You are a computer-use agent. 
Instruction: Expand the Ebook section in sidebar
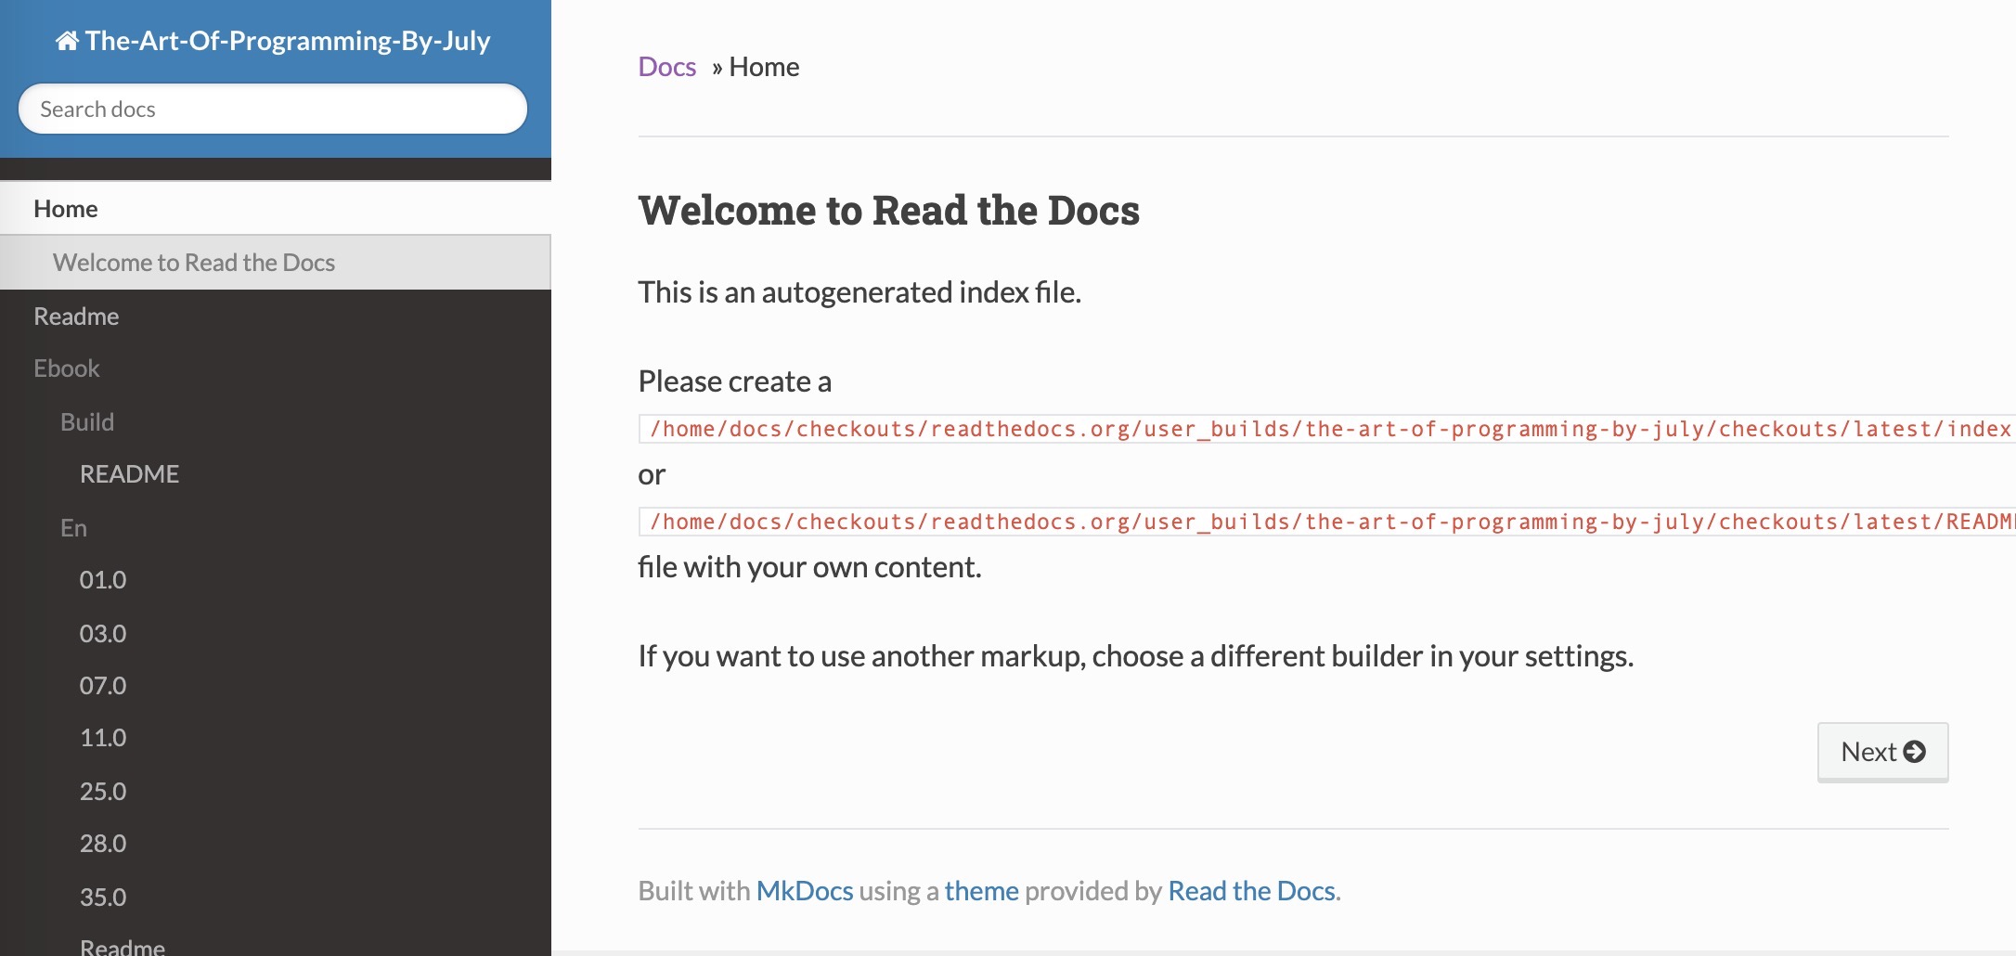[x=67, y=368]
